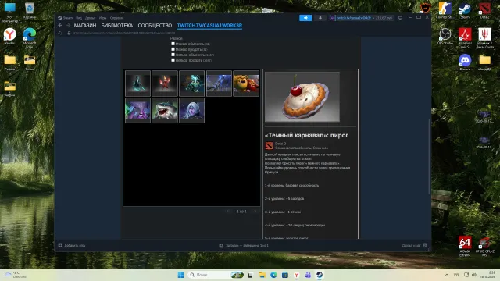Open Steam from the taskbar
Screen dimensions: 500x281
[320, 275]
